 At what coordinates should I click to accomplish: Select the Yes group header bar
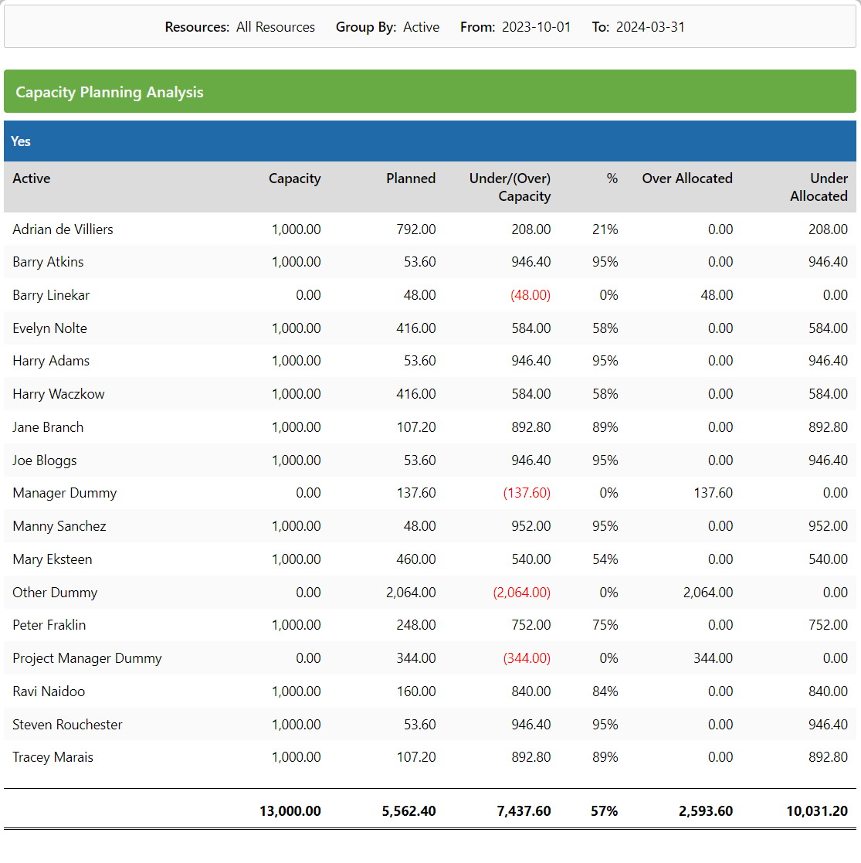pyautogui.click(x=429, y=141)
